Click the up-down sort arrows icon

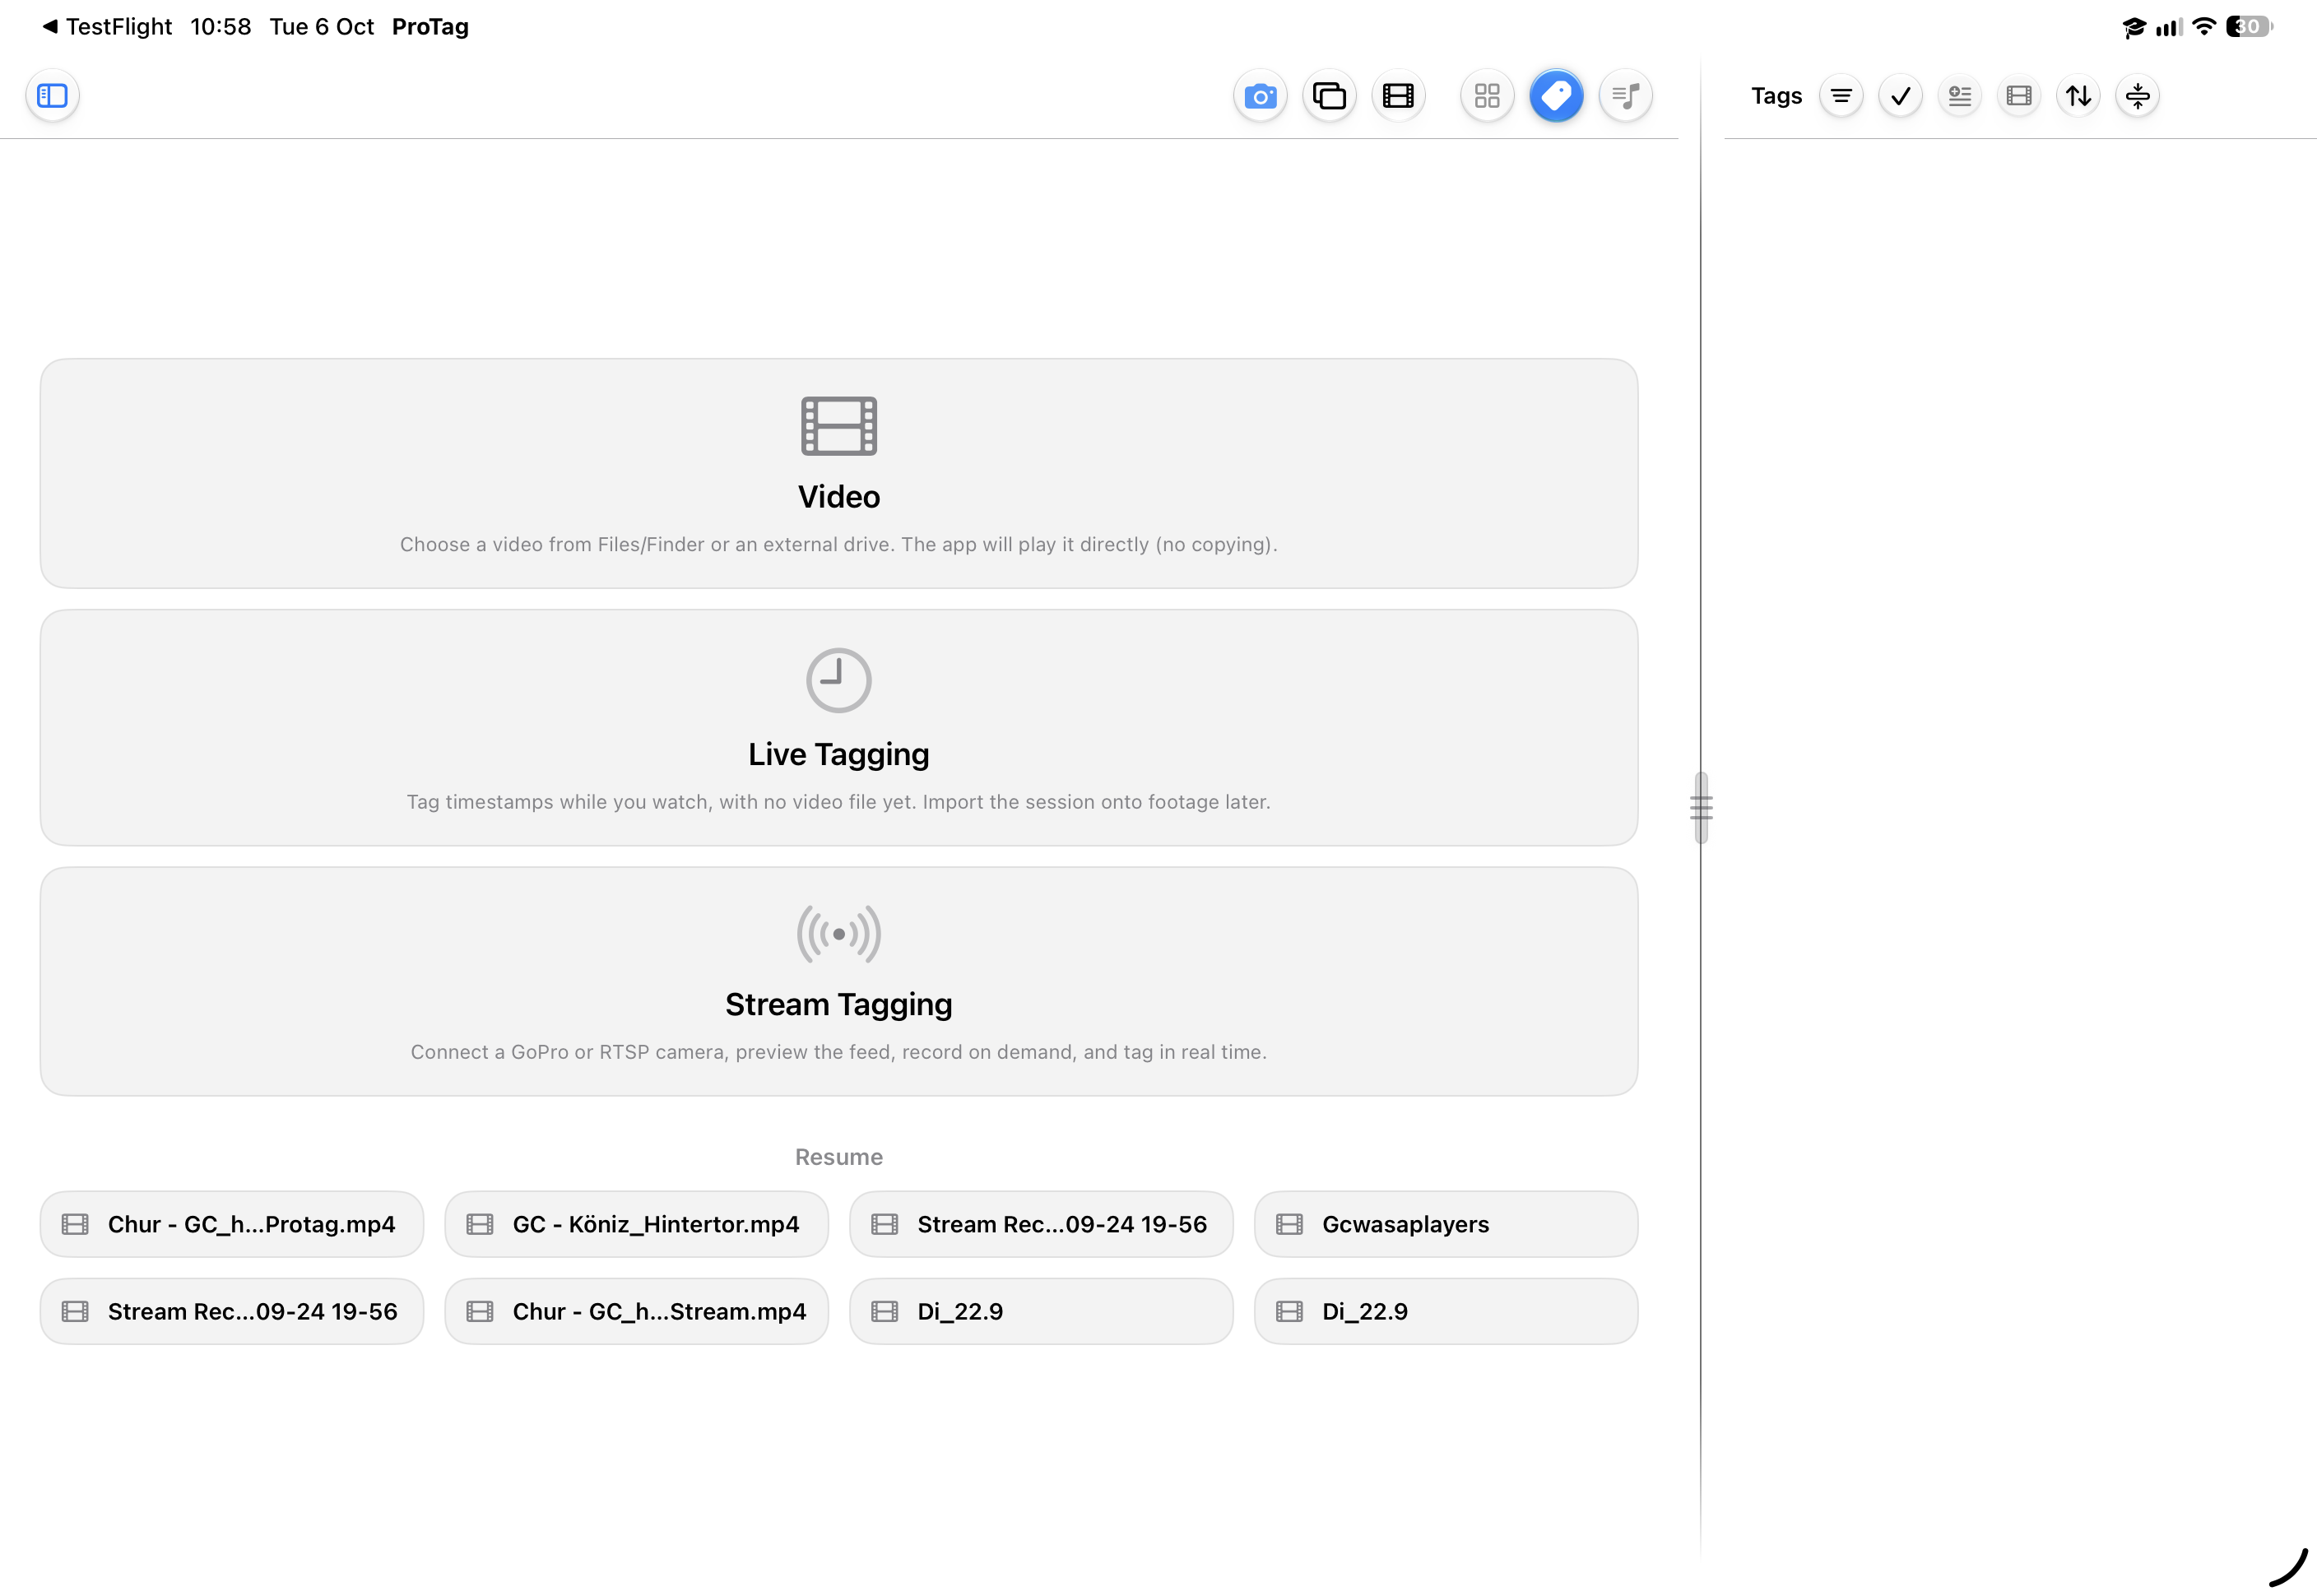point(2078,96)
